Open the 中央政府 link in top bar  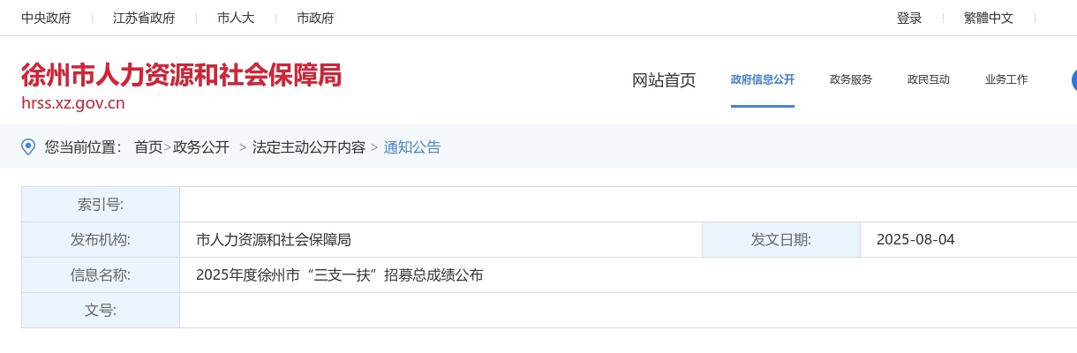[46, 18]
